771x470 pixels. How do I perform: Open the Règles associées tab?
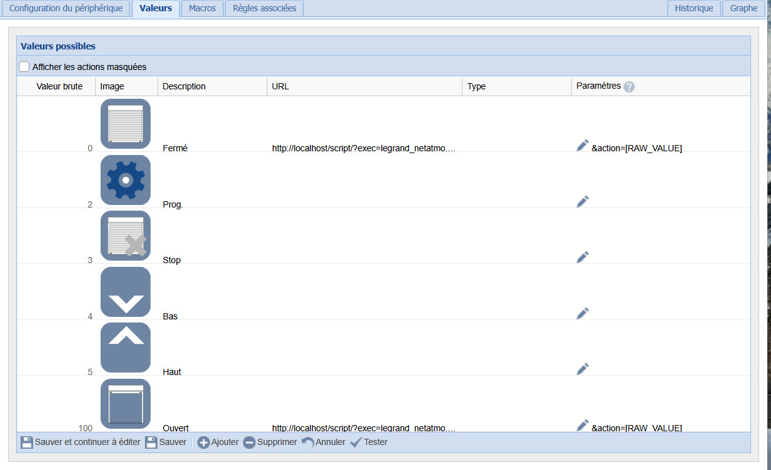[264, 8]
